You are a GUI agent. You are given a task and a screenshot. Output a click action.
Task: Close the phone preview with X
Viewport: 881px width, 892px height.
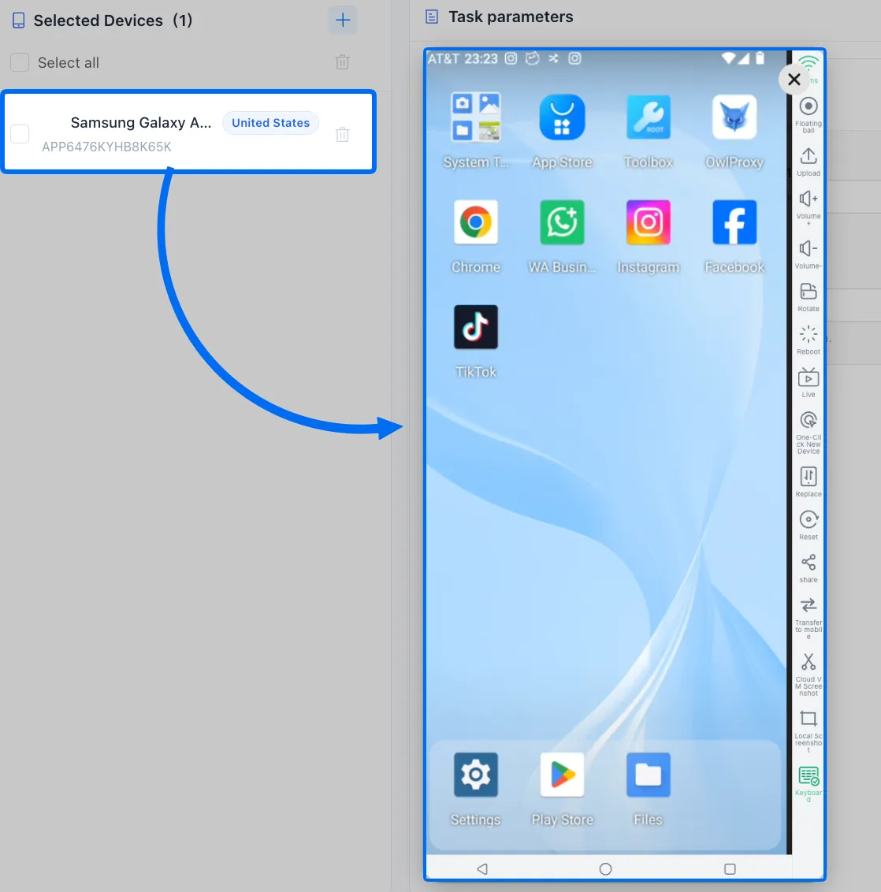pyautogui.click(x=794, y=79)
